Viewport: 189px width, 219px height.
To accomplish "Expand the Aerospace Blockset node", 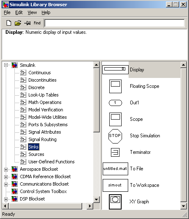I will coord(6,170).
